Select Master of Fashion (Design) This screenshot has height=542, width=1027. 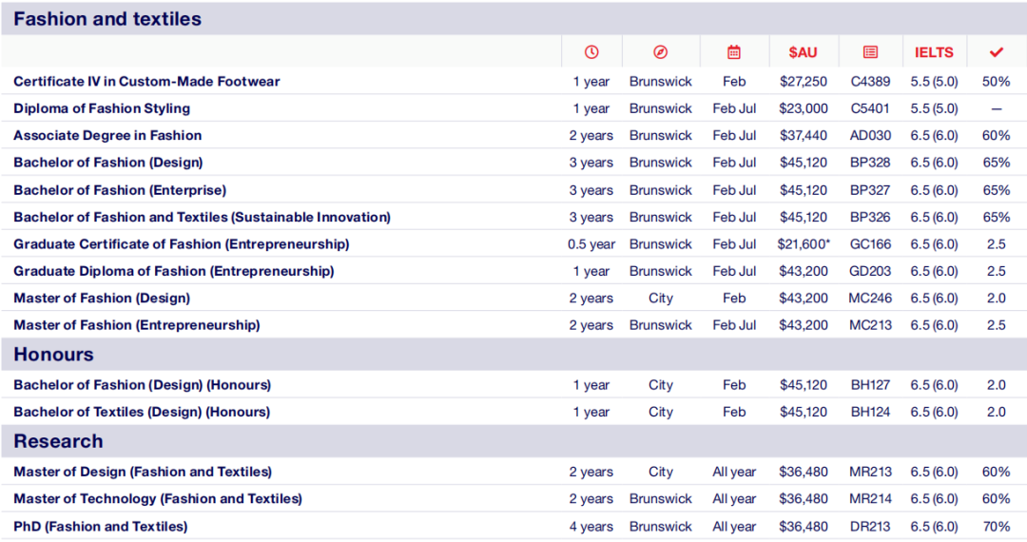click(x=102, y=298)
